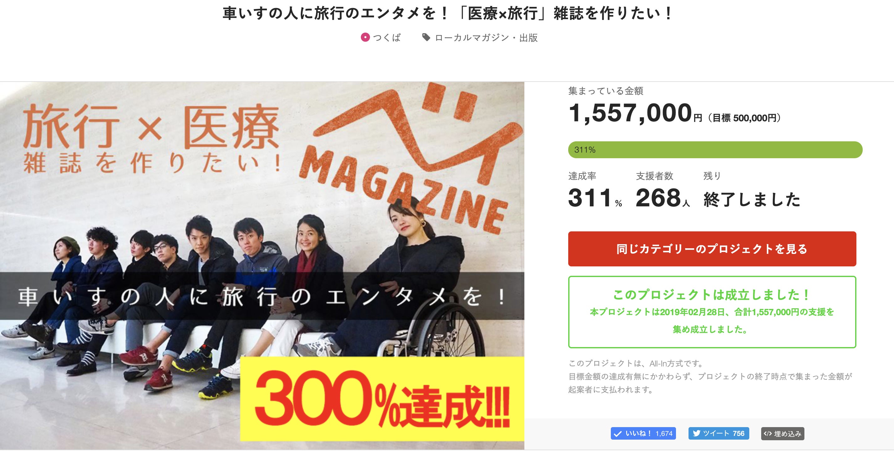The height and width of the screenshot is (454, 894).
Task: Click the All-In方式 explanation text
Action: [710, 376]
